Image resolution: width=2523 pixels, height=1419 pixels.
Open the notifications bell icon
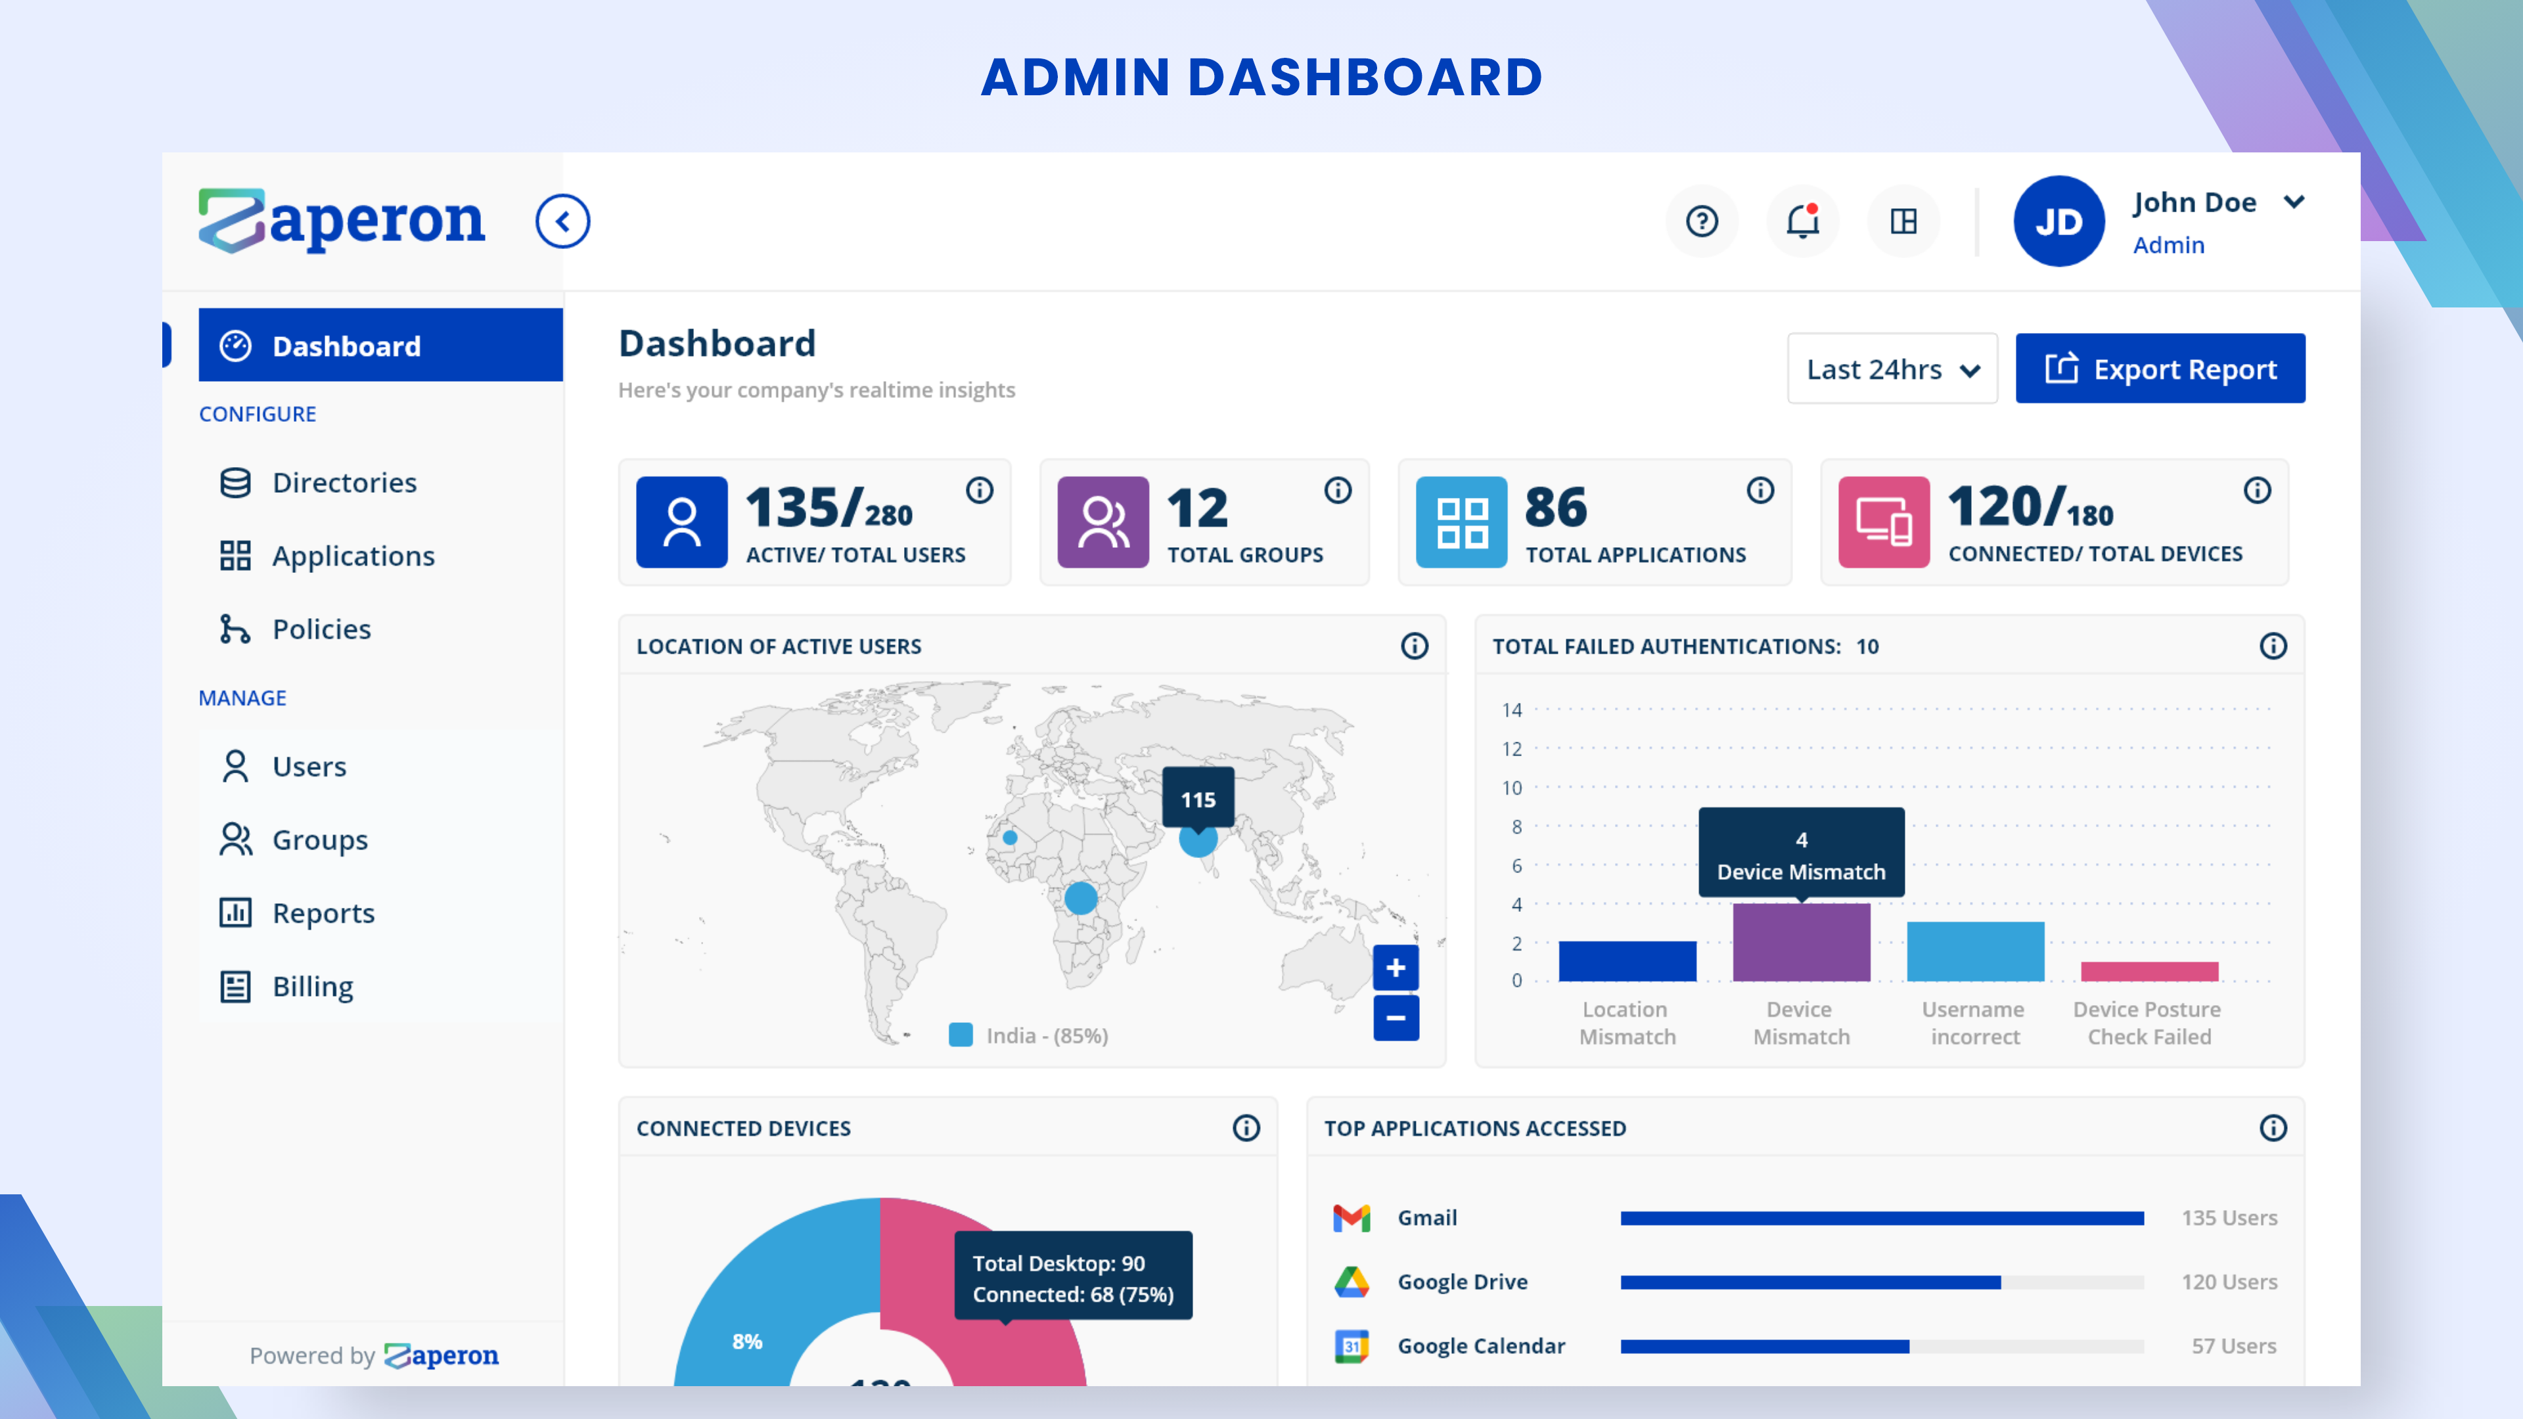point(1802,221)
